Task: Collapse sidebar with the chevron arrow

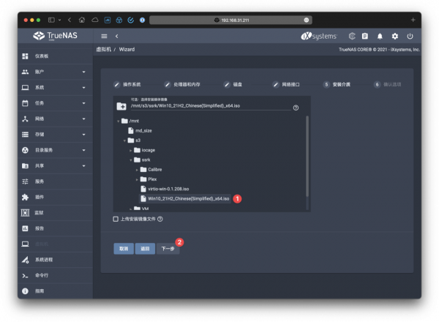Action: pyautogui.click(x=117, y=36)
